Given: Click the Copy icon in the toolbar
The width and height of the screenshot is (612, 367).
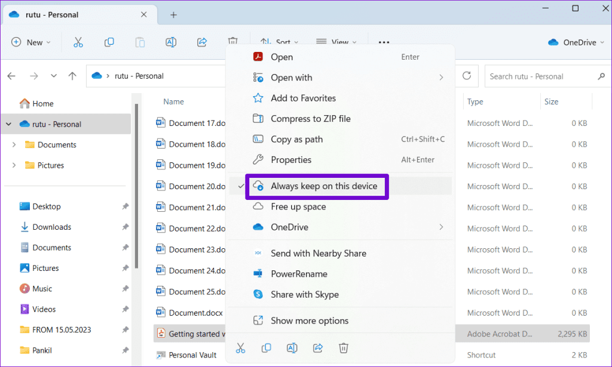Looking at the screenshot, I should click(109, 42).
